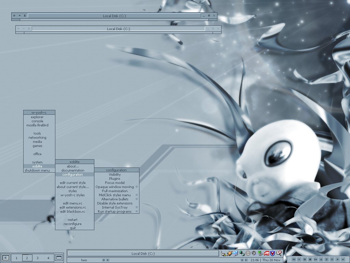Viewport: 350px width, 263px height.
Task: Click the eject-style media bar button
Action: [x=321, y=259]
